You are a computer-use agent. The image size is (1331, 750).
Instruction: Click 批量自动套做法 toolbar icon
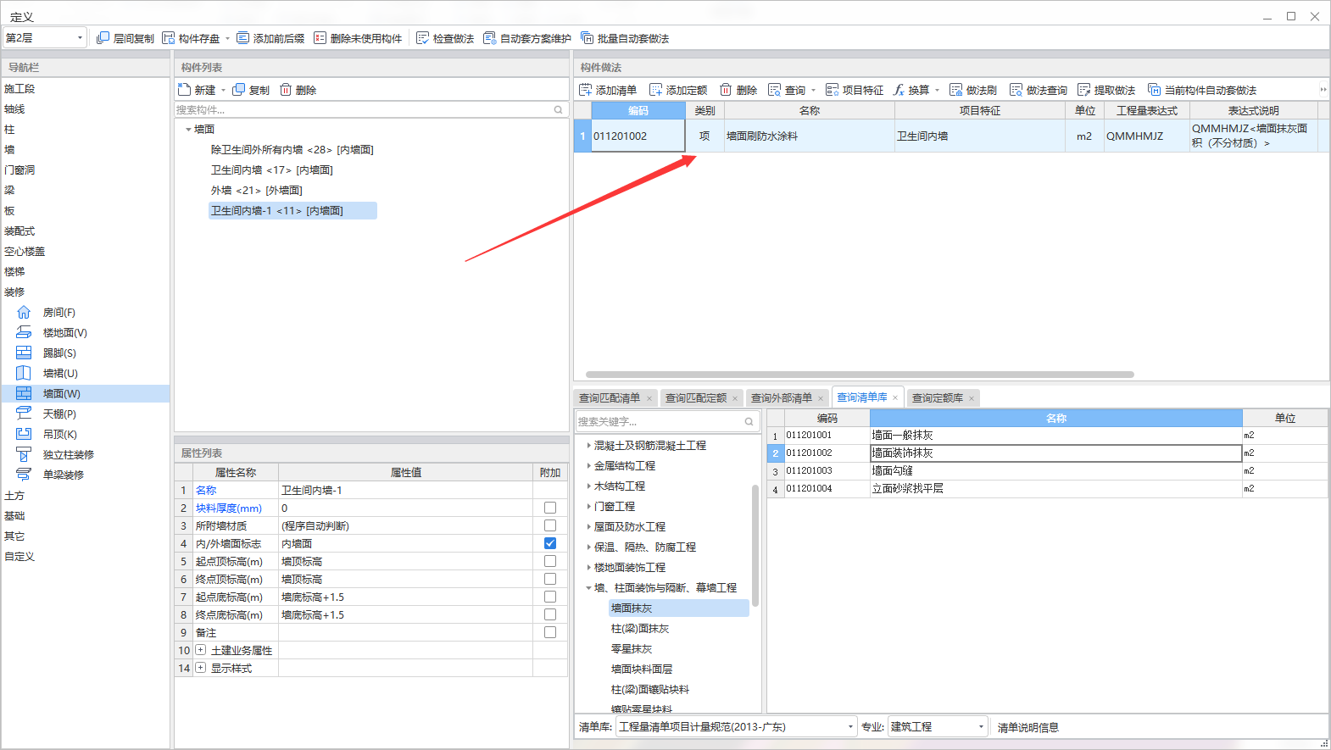click(625, 38)
